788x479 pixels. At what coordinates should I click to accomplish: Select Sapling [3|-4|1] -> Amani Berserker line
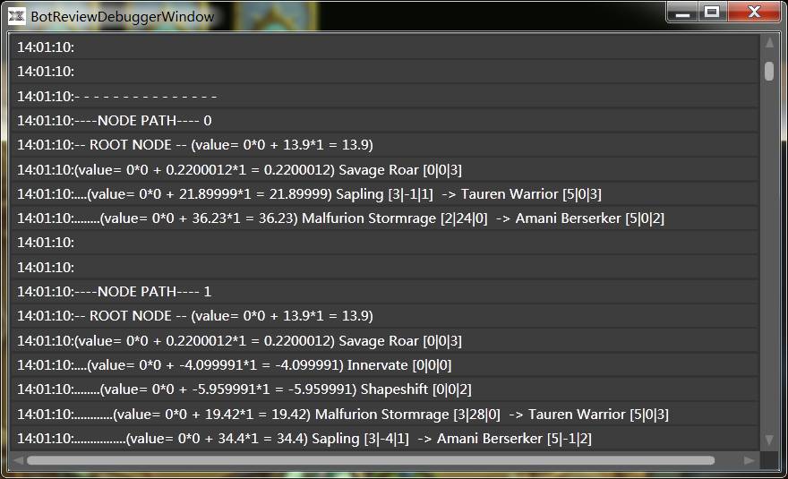(x=384, y=439)
